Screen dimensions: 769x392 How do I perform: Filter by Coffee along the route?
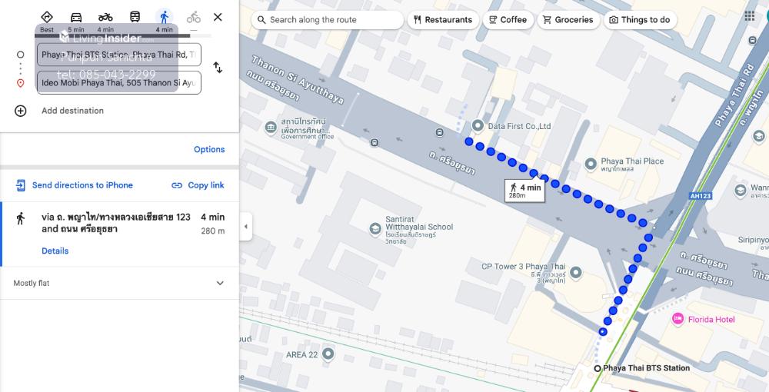508,20
